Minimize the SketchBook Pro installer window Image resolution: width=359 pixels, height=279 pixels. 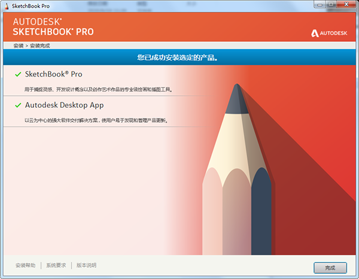pyautogui.click(x=320, y=4)
